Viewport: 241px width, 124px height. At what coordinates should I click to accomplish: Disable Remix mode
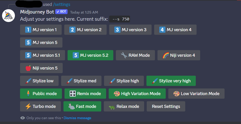tap(85, 94)
